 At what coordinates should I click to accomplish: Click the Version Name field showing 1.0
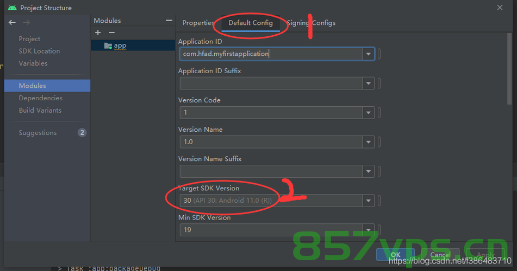271,142
